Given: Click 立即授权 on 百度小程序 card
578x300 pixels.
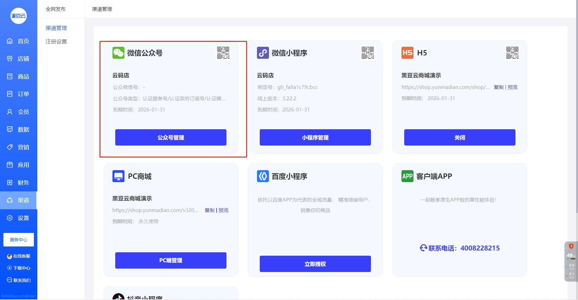Looking at the screenshot, I should click(x=315, y=264).
